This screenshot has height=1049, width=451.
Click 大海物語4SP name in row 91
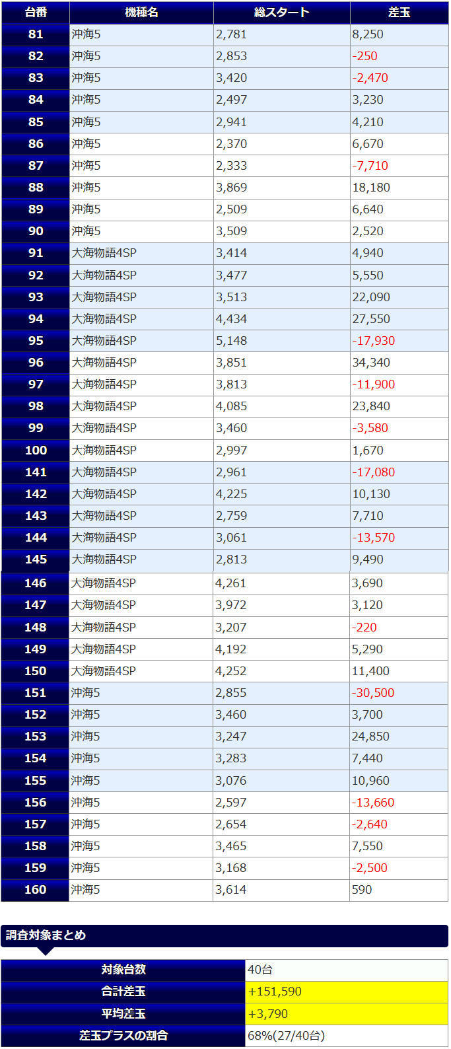pos(104,253)
